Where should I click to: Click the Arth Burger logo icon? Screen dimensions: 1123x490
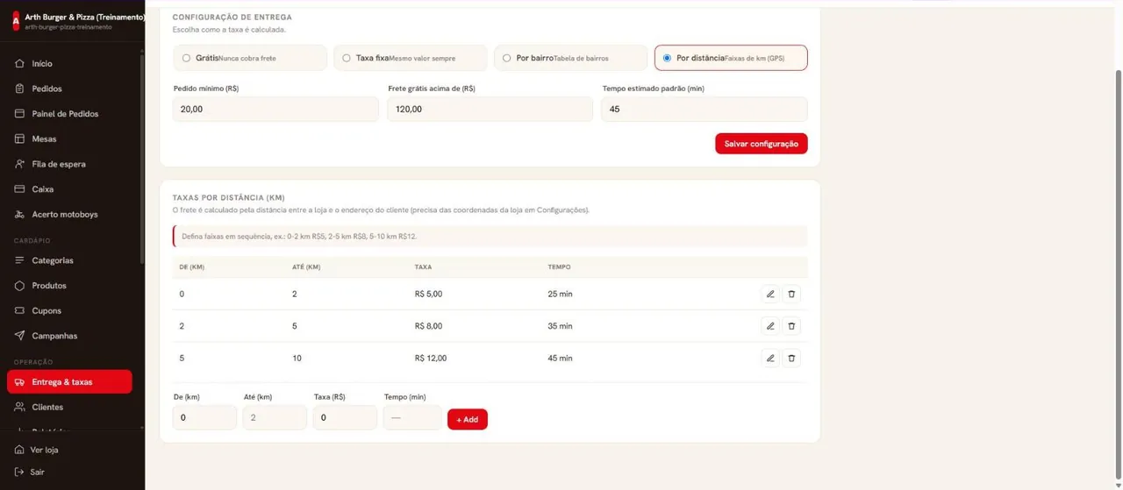(x=15, y=21)
